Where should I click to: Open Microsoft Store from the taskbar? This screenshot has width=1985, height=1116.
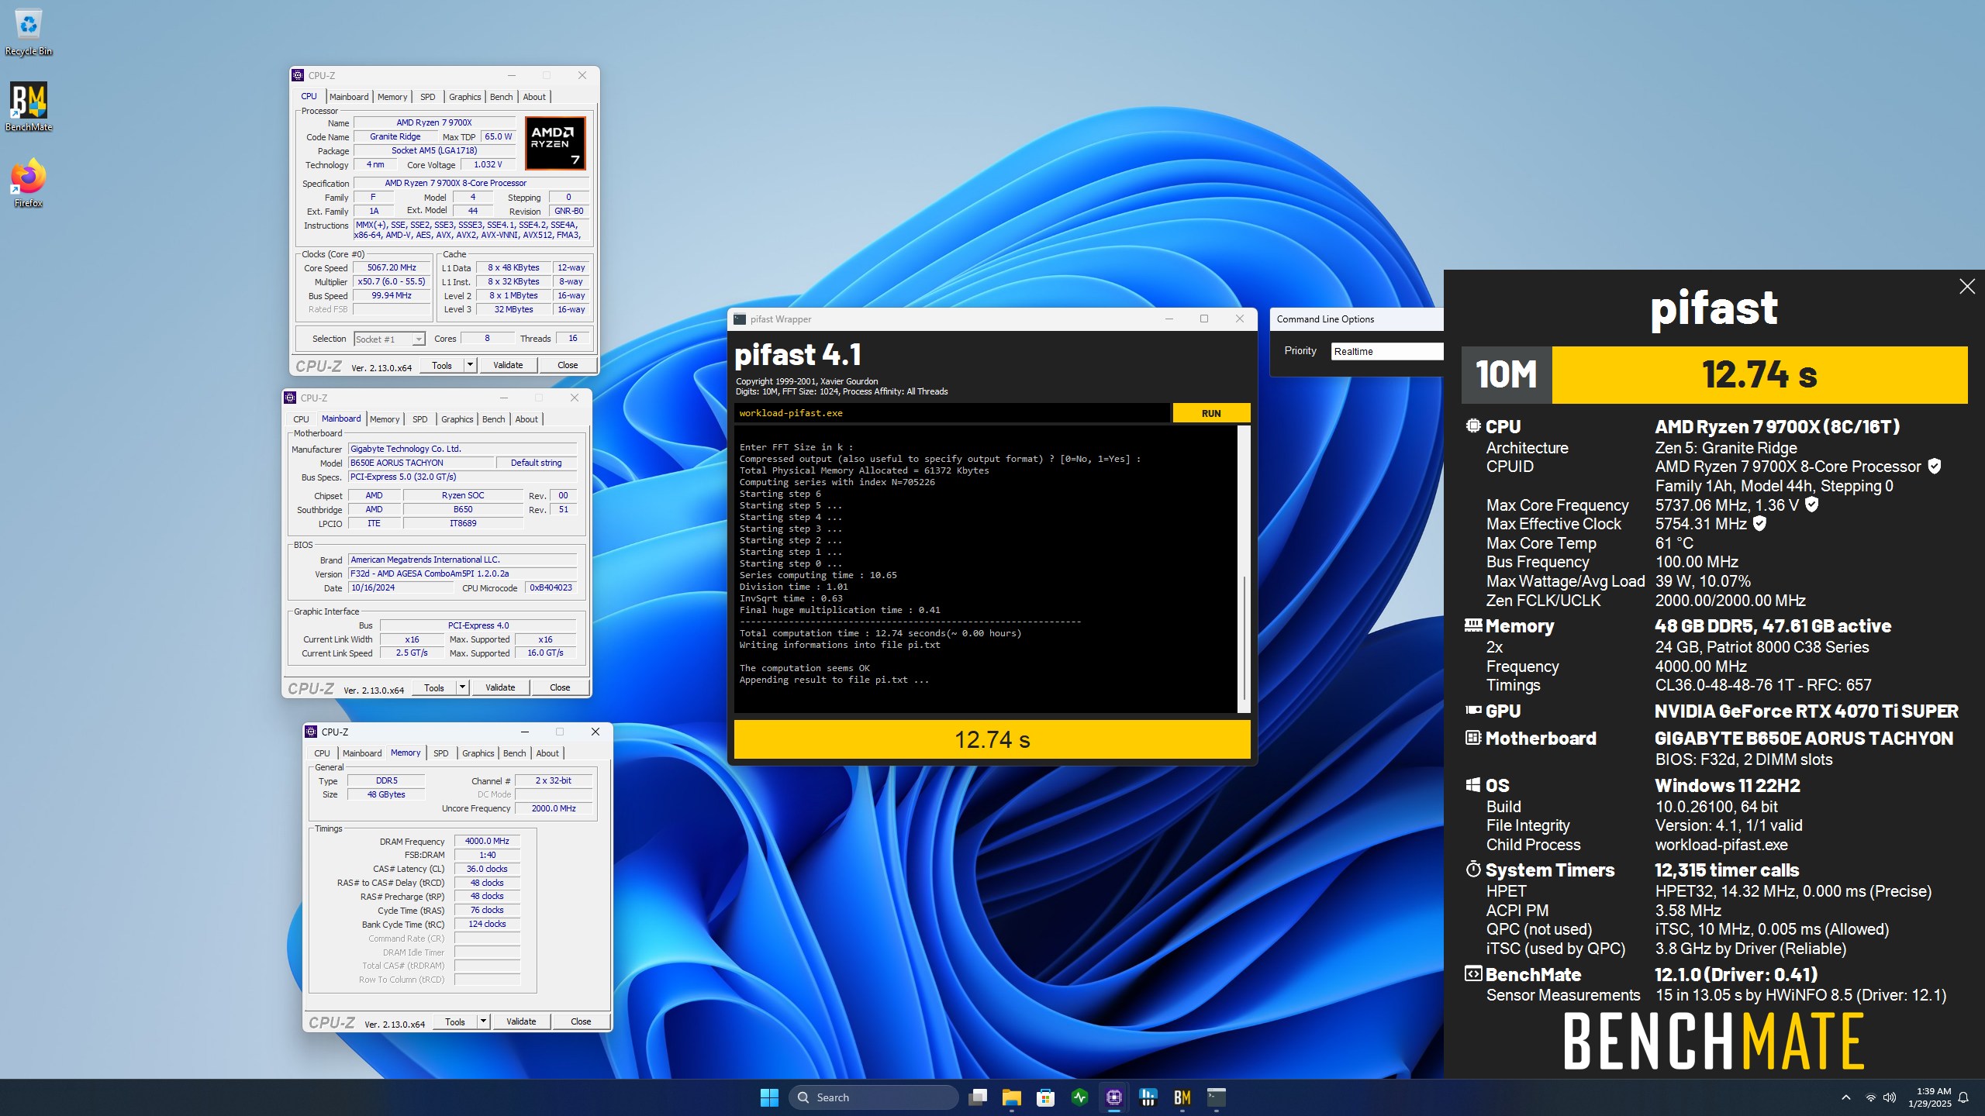coord(1045,1097)
